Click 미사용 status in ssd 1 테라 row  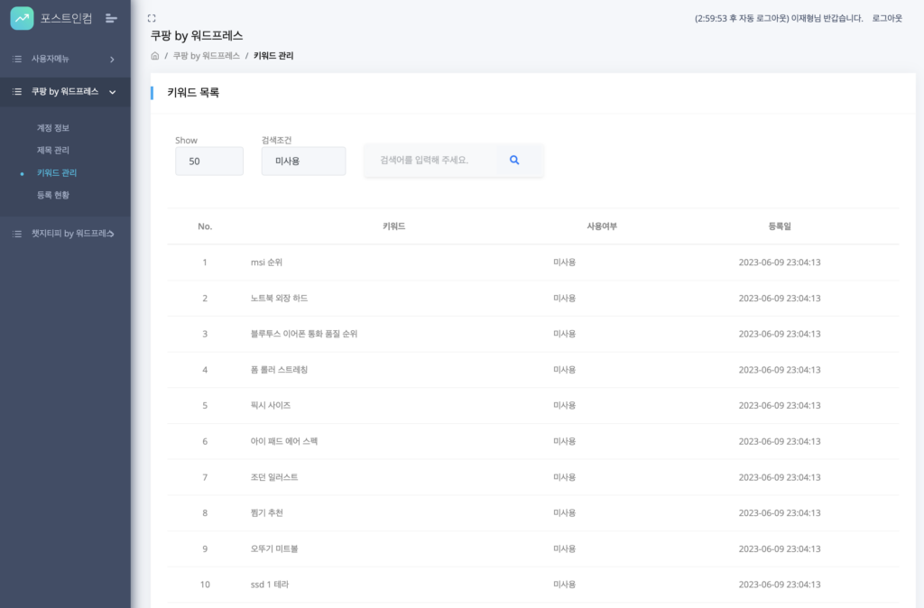coord(565,585)
